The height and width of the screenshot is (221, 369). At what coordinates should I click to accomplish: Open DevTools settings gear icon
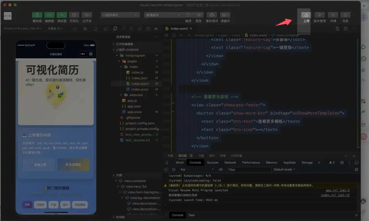[x=342, y=163]
